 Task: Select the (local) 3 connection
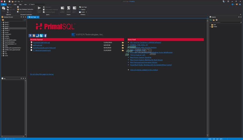pos(7,25)
